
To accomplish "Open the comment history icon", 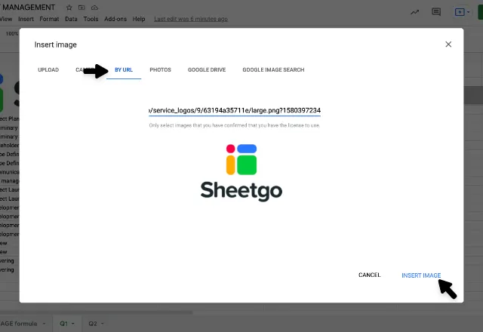I will 436,12.
